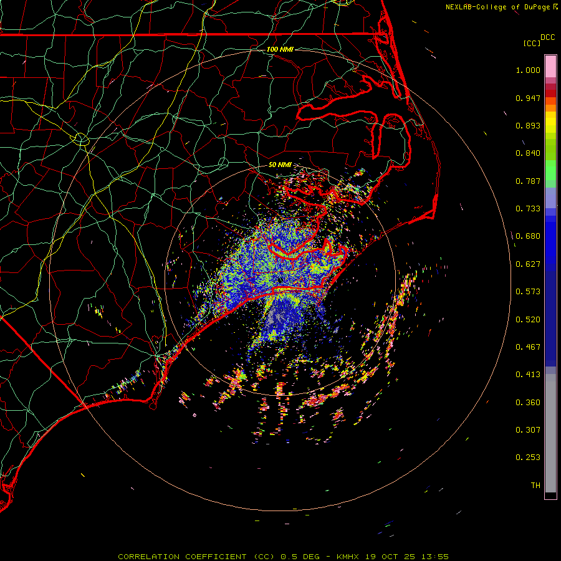This screenshot has width=561, height=561.
Task: Click the 0.467 scale value
Action: coord(528,347)
